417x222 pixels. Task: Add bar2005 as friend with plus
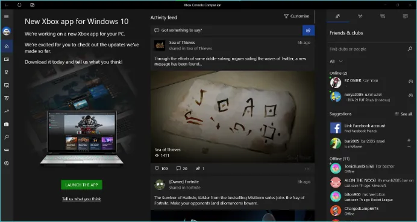click(x=409, y=141)
